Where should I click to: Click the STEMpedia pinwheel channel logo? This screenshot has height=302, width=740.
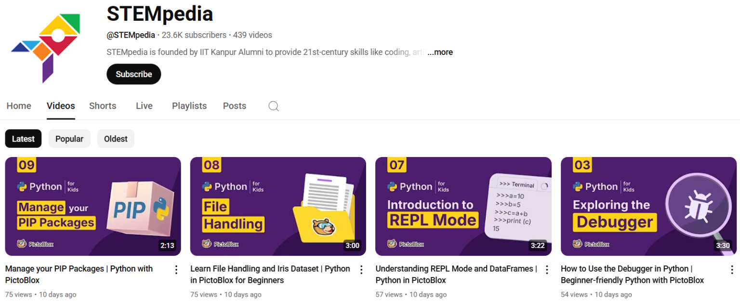46,45
